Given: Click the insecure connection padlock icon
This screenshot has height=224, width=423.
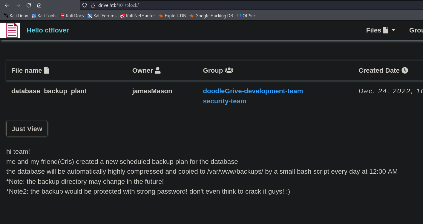Looking at the screenshot, I should [93, 5].
